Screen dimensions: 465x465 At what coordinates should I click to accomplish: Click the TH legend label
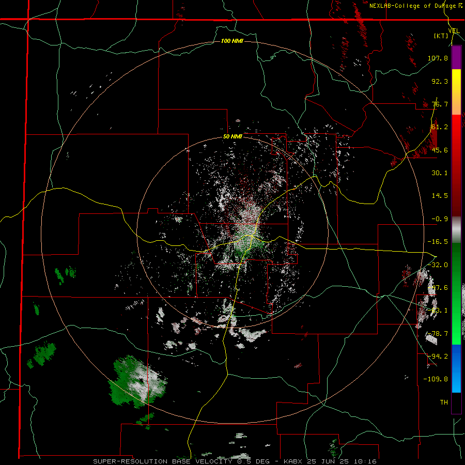pos(444,402)
